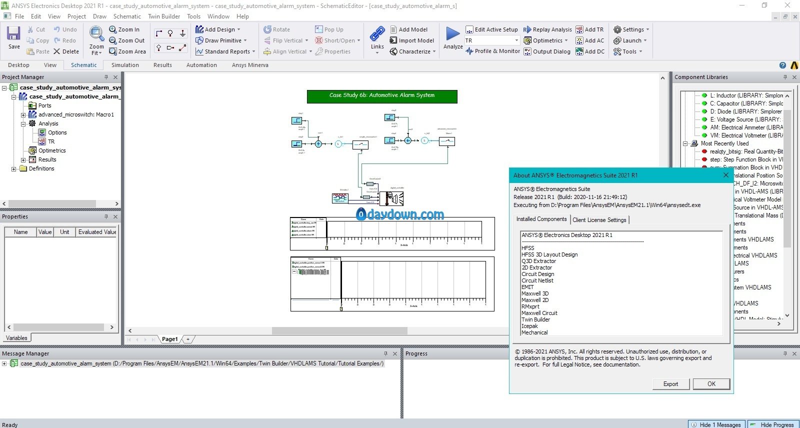Open Profile & Monitor
Image resolution: width=800 pixels, height=428 pixels.
[492, 51]
